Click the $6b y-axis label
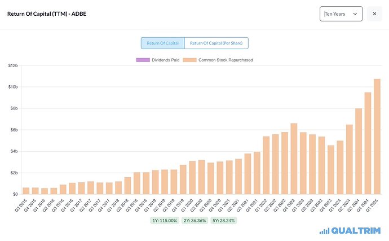This screenshot has height=241, width=389. pyautogui.click(x=14, y=130)
